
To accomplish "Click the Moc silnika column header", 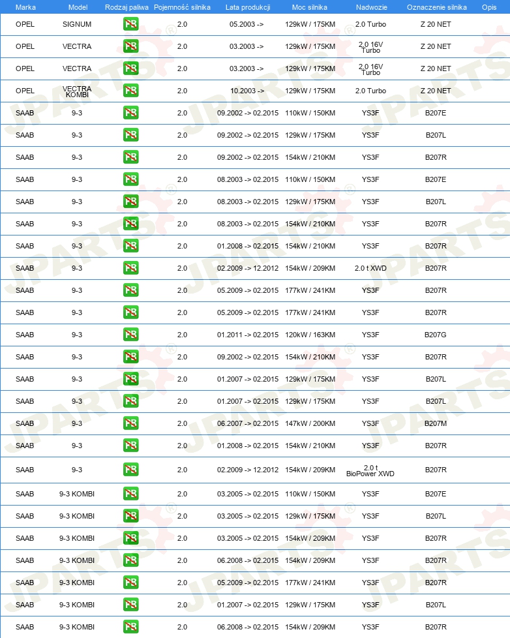I will 310,7.
